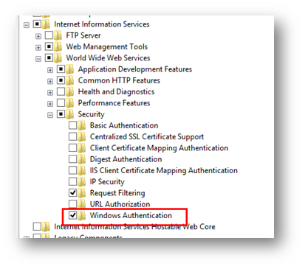Enable IP Security checkbox
Viewport: 305px width, 269px height.
click(x=72, y=181)
